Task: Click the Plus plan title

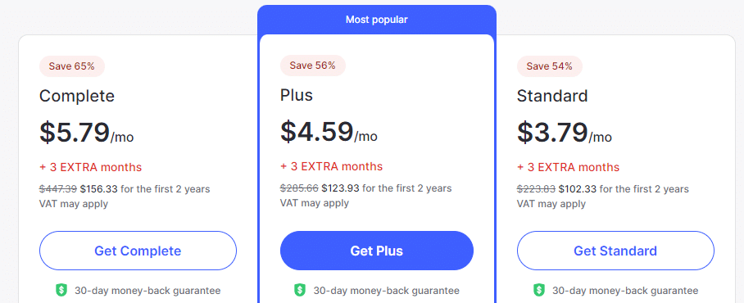Action: click(297, 95)
